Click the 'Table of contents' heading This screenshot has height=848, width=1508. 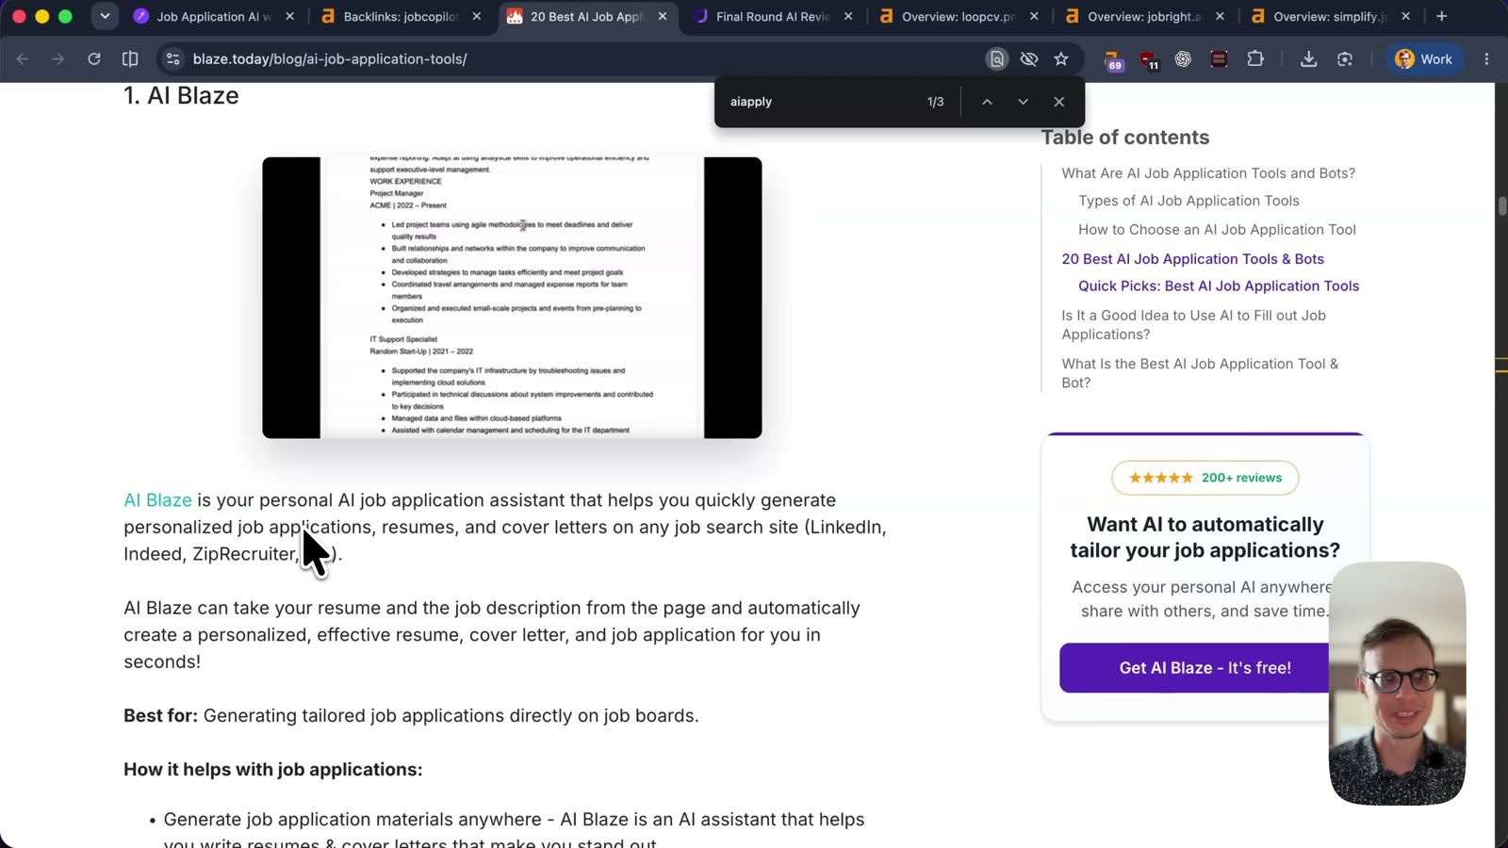tap(1124, 138)
